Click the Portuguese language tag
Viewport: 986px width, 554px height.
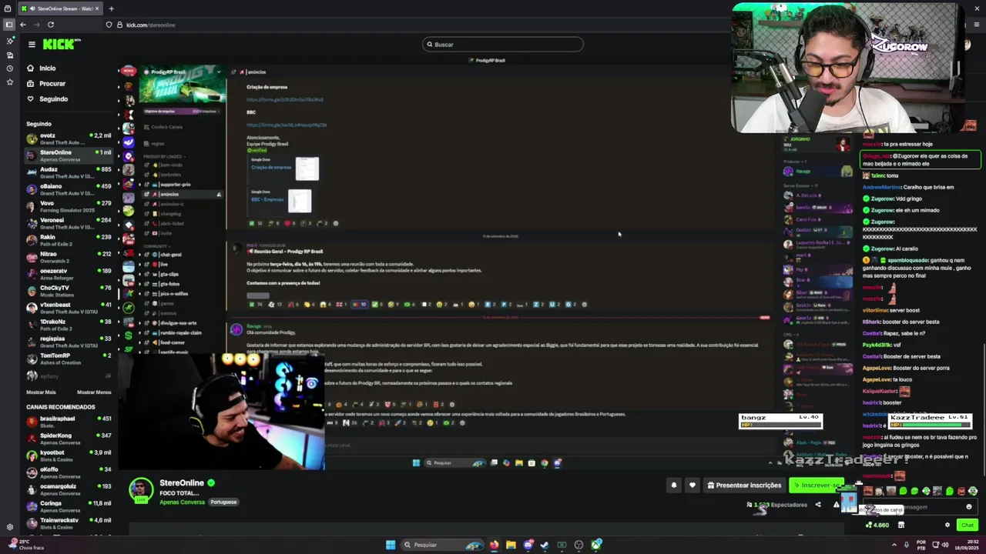pos(223,502)
